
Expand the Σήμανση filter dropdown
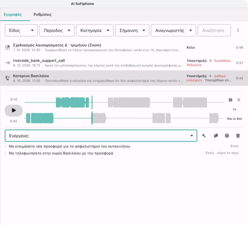[132, 30]
